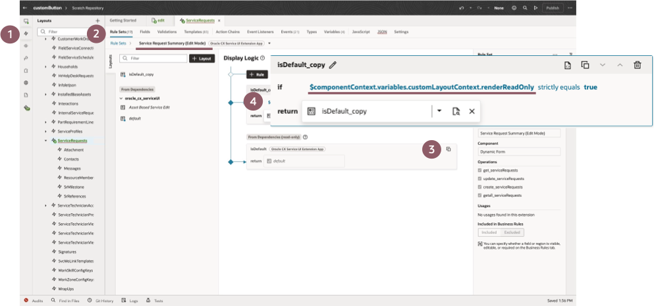Click the + Layout button
This screenshot has width=654, height=306.
[x=202, y=59]
